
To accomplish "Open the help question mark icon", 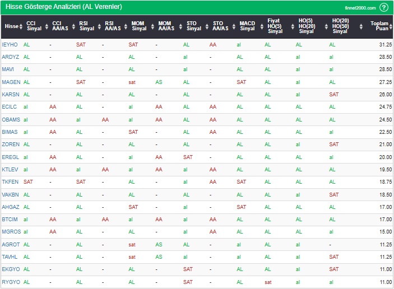I will (384, 7).
